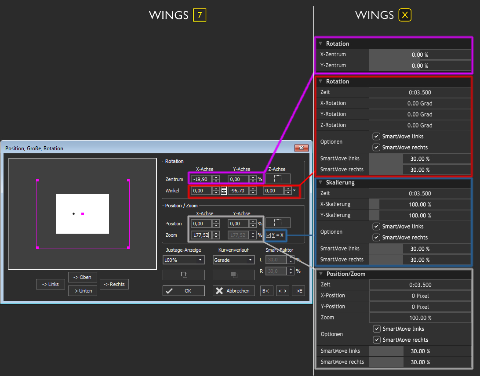Click the Winkel Y-Achse field showing -96,70
The height and width of the screenshot is (376, 480).
click(238, 191)
